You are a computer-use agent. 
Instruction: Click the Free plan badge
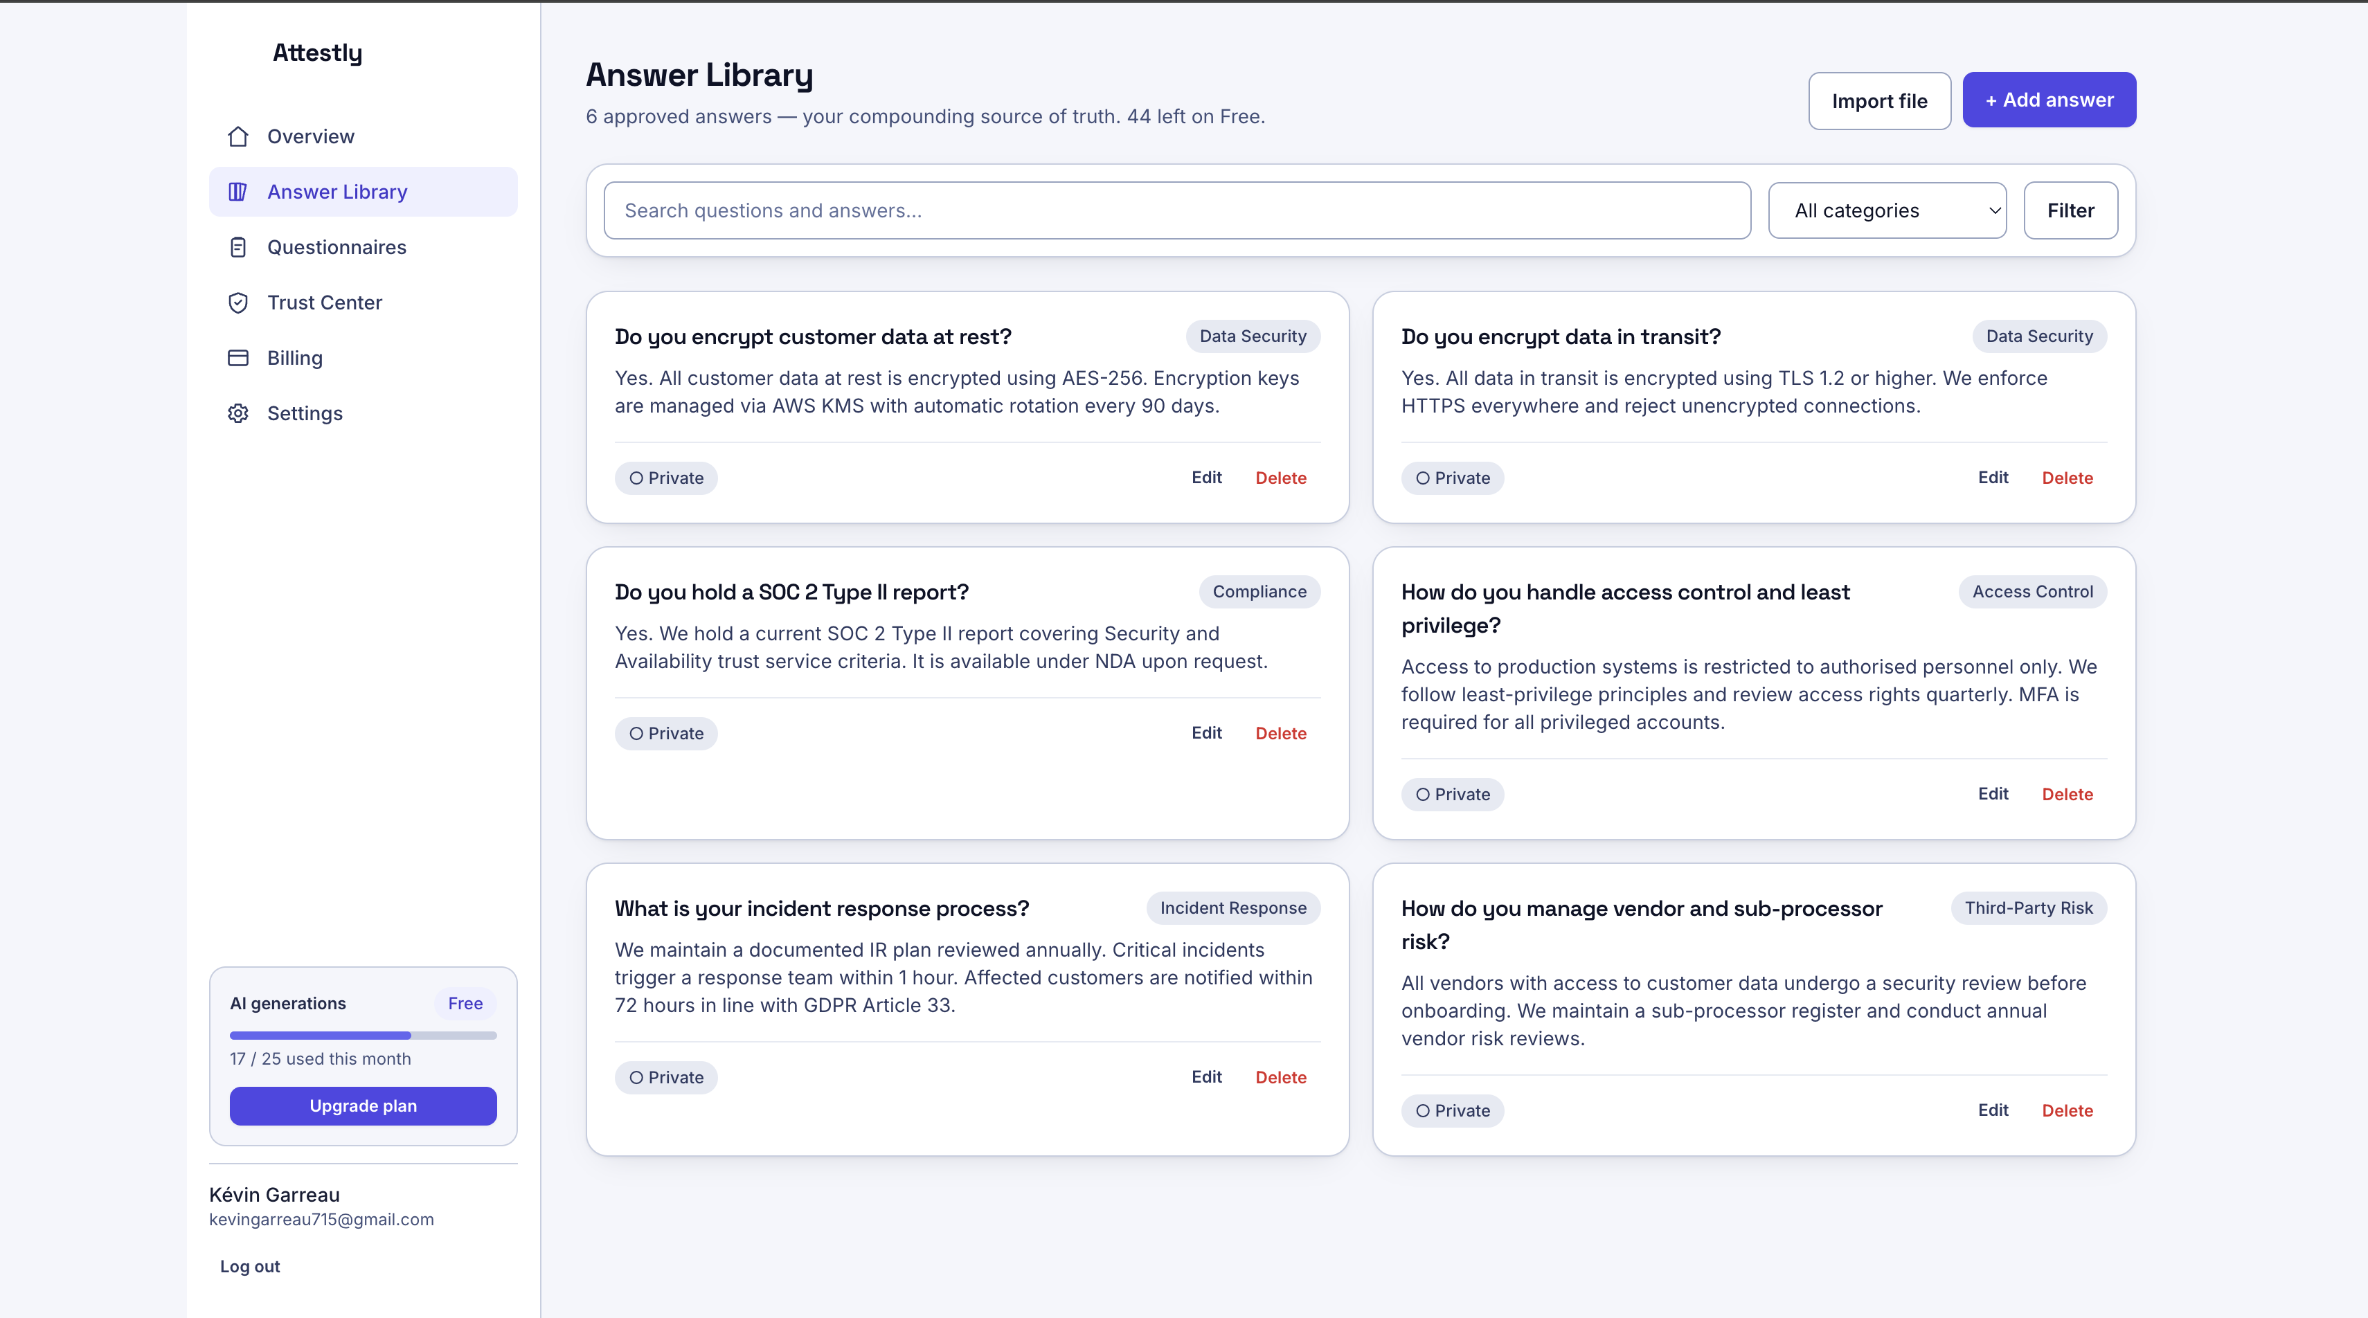[465, 1004]
